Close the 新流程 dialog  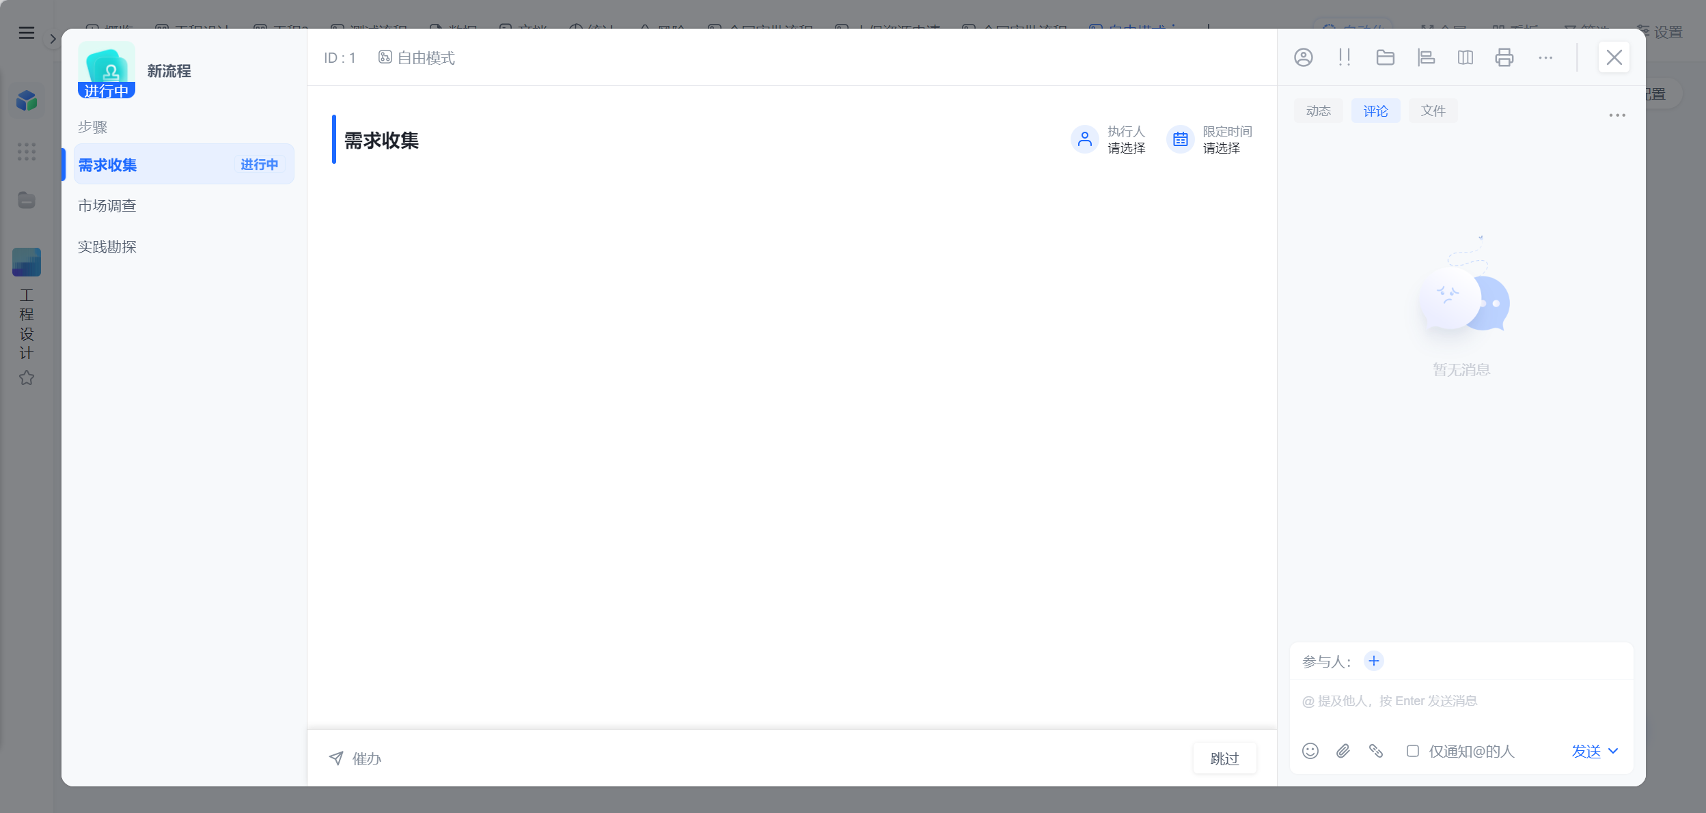1614,57
